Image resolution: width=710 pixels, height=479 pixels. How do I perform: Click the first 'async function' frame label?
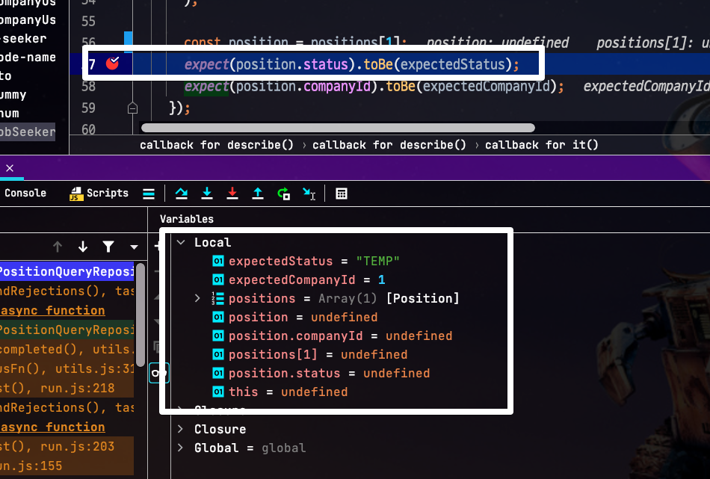tap(53, 311)
